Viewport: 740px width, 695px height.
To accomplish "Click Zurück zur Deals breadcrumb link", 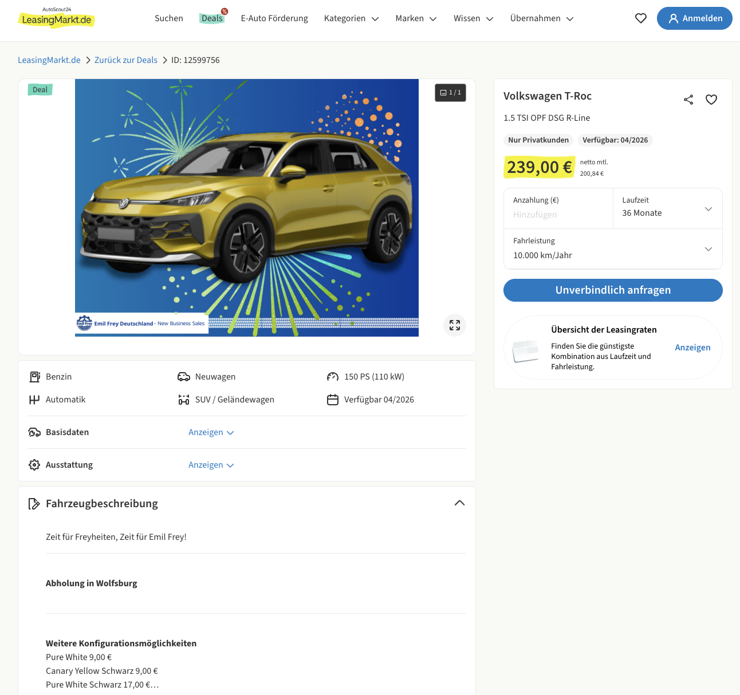I will (126, 60).
